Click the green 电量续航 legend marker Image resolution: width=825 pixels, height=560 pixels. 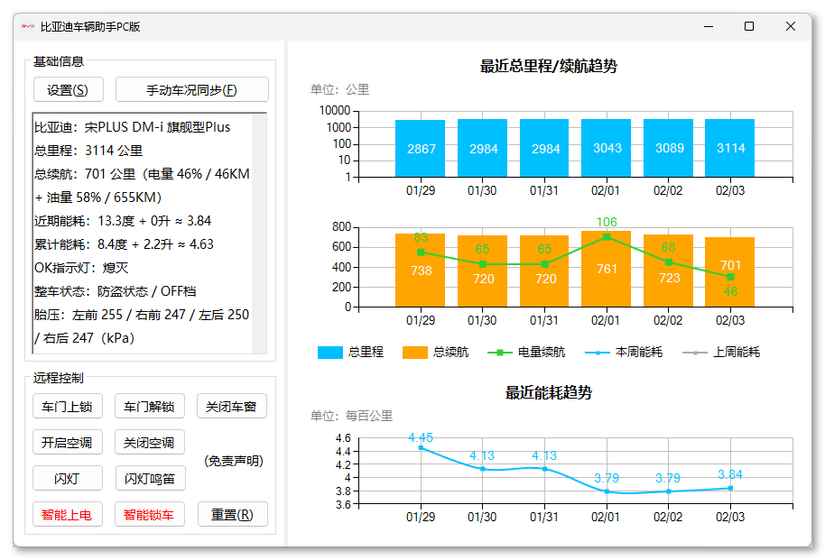point(500,353)
